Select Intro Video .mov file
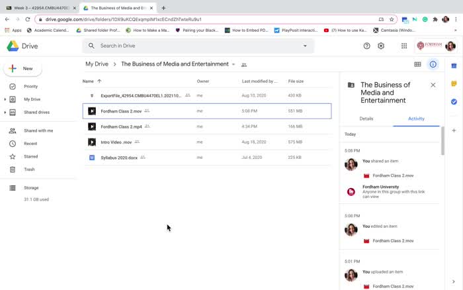The image size is (463, 290). (x=207, y=142)
